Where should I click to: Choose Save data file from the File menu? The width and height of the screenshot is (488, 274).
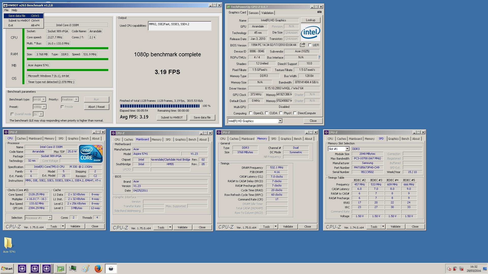tap(24, 16)
